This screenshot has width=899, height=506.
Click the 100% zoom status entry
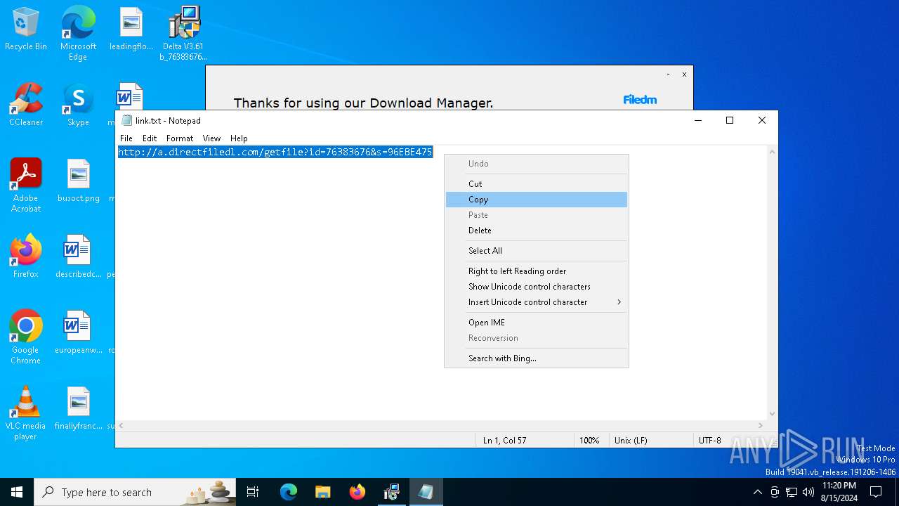coord(591,441)
